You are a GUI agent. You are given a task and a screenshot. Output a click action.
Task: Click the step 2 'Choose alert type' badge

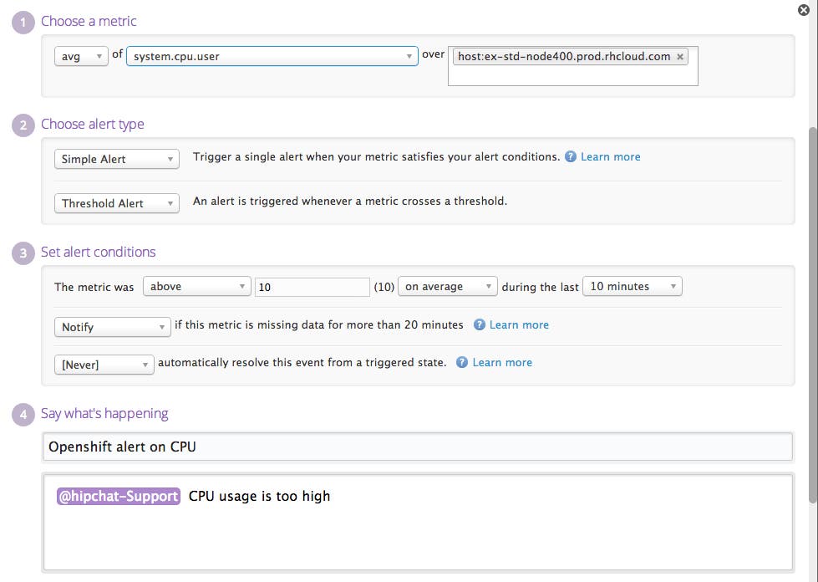point(23,124)
